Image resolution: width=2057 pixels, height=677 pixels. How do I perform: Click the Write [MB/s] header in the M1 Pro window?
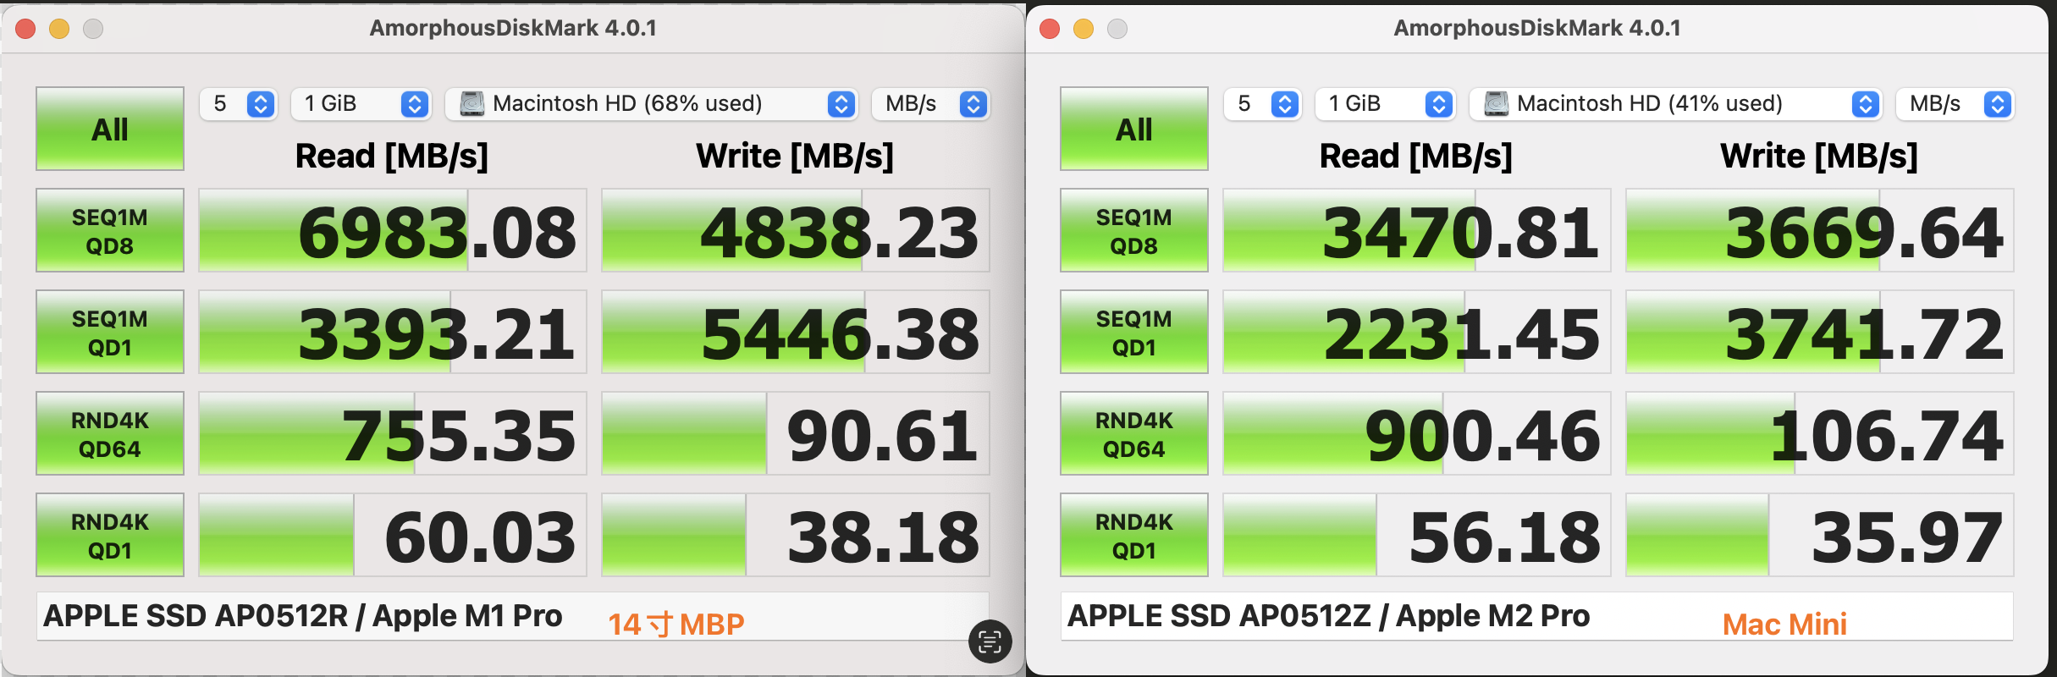point(795,156)
